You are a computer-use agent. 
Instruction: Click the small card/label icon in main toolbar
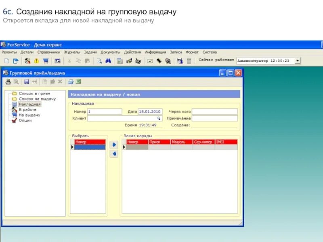pyautogui.click(x=150, y=61)
